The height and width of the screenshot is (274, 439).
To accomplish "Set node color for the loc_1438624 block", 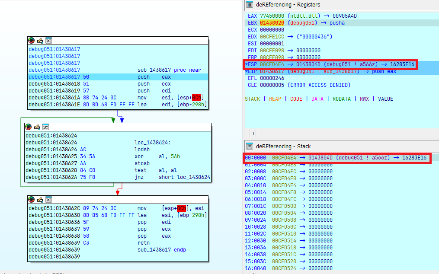I will pyautogui.click(x=29, y=127).
